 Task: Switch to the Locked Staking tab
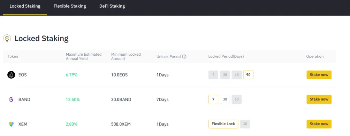click(x=25, y=6)
